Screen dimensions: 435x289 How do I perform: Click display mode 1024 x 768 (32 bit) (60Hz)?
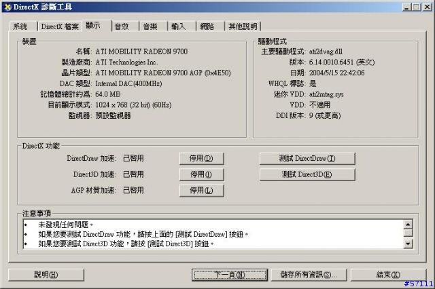pyautogui.click(x=133, y=105)
